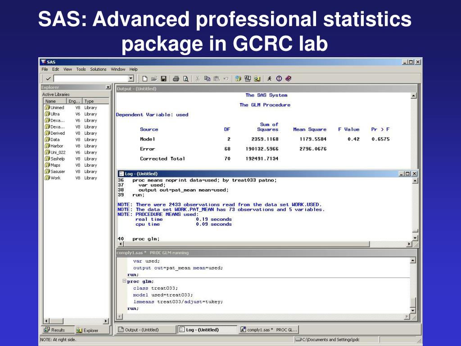Click the C:\Documents and Settings\pdc status path
Image resolution: width=461 pixels, height=346 pixels.
(330, 340)
